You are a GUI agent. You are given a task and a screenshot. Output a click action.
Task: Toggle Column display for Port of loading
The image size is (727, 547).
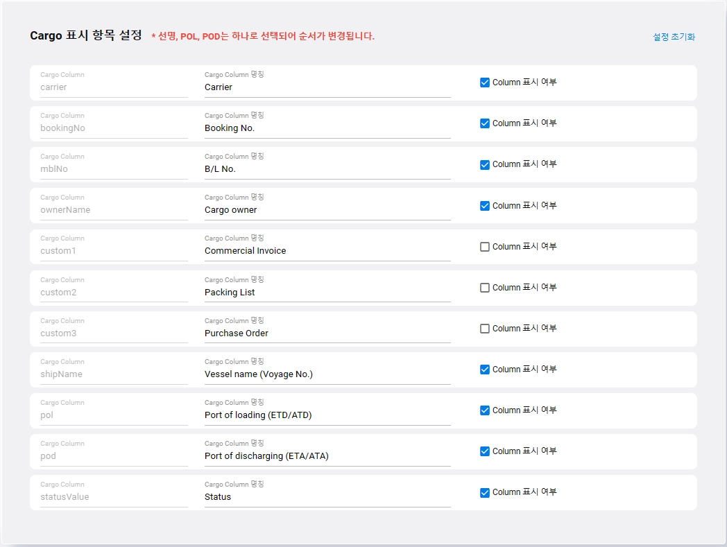point(485,410)
